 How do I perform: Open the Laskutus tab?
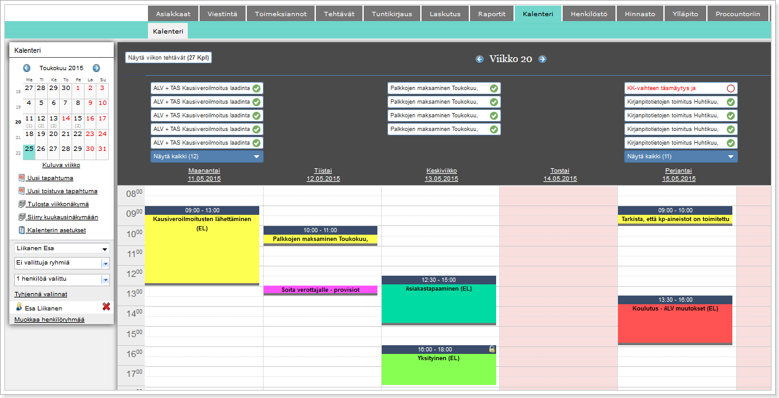pyautogui.click(x=445, y=14)
